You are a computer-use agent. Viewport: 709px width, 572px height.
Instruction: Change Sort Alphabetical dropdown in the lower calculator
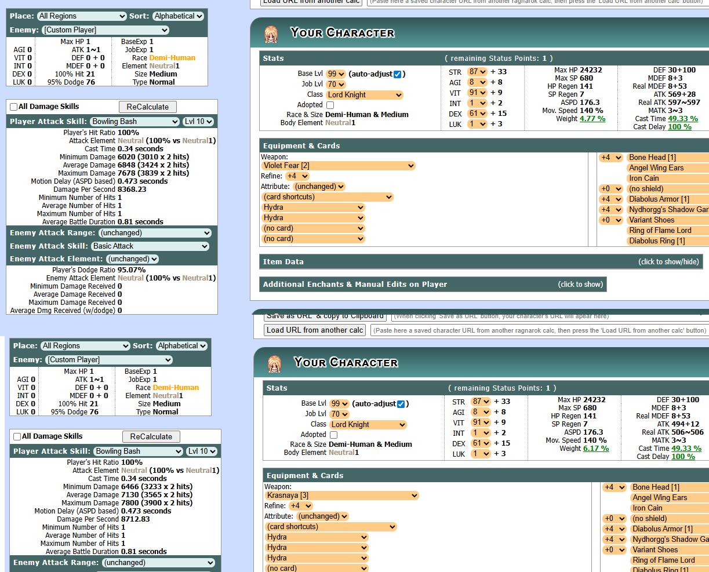click(x=181, y=346)
